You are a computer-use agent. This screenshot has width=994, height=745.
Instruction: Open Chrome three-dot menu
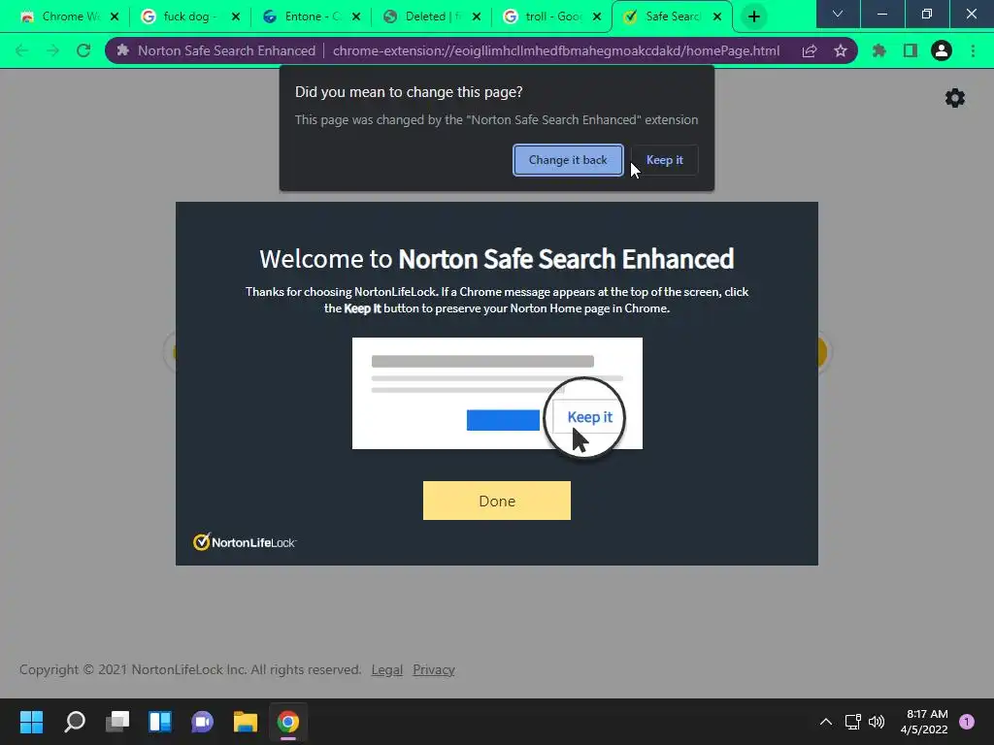(x=973, y=50)
